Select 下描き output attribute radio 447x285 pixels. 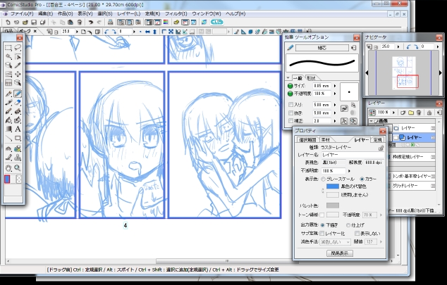(x=322, y=225)
